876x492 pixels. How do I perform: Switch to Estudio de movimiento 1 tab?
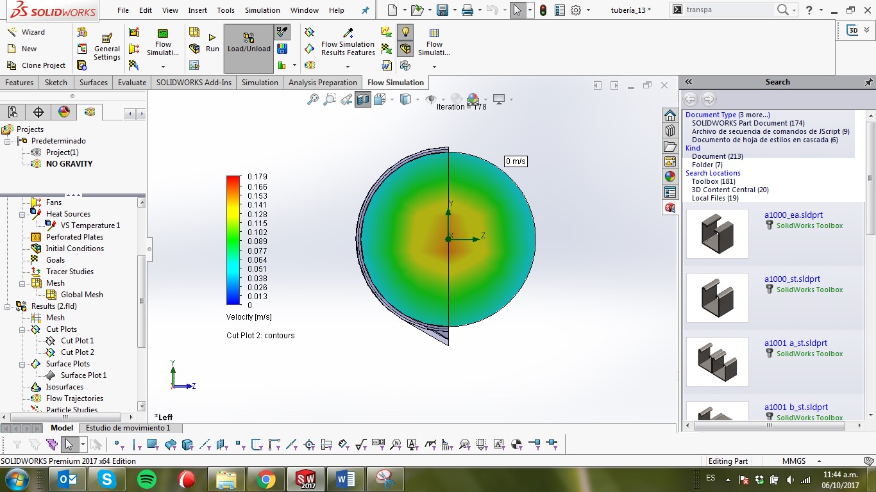[128, 428]
